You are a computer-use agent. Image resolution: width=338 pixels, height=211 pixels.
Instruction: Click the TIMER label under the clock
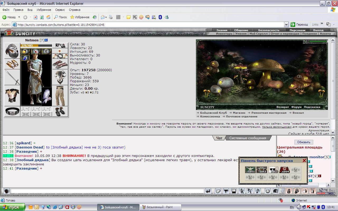point(331,194)
